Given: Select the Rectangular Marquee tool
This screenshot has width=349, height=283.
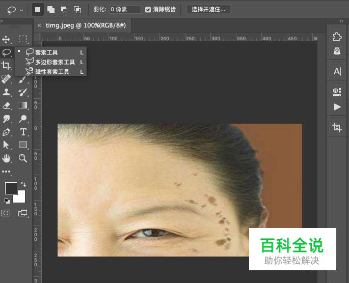Looking at the screenshot, I should (x=23, y=39).
